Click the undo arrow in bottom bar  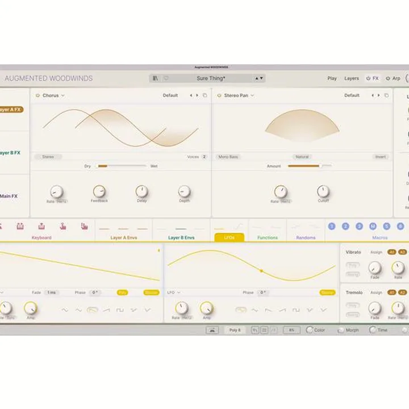click(255, 330)
